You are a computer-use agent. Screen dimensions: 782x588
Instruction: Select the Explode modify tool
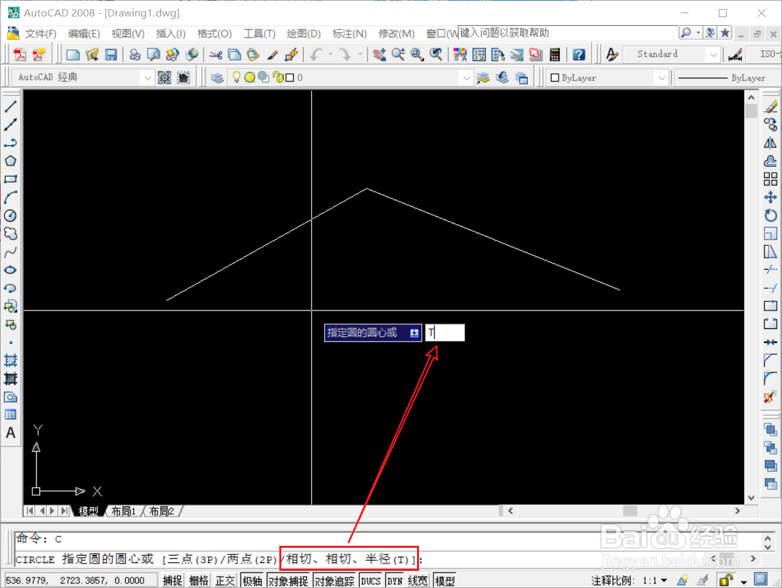(771, 397)
